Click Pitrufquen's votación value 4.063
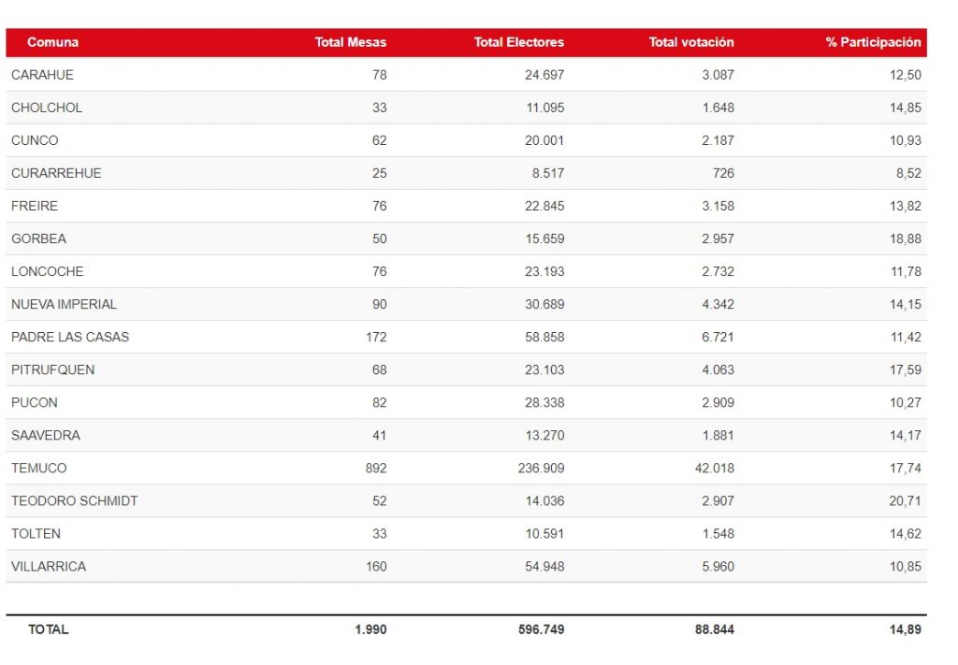This screenshot has width=958, height=665. 718,370
